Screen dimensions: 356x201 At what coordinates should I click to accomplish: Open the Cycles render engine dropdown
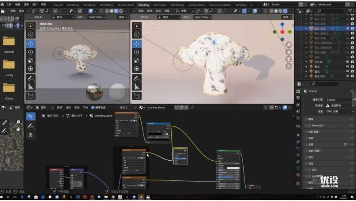point(340,100)
